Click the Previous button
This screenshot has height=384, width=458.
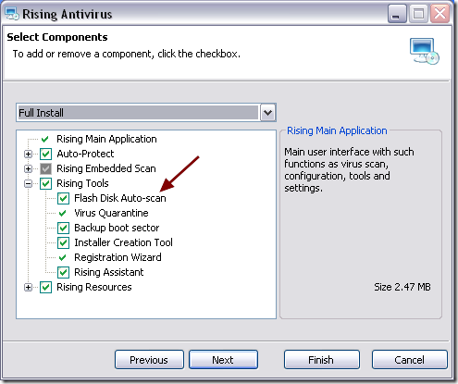coord(149,360)
